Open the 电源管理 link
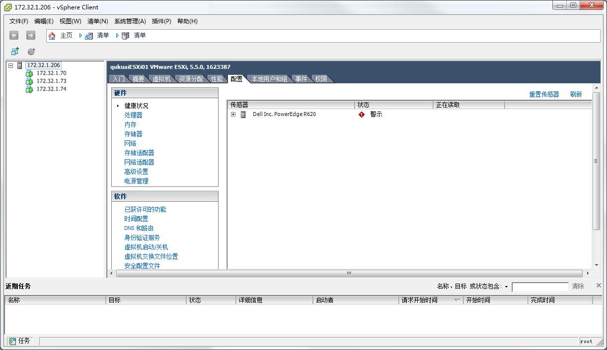This screenshot has width=607, height=350. click(136, 181)
